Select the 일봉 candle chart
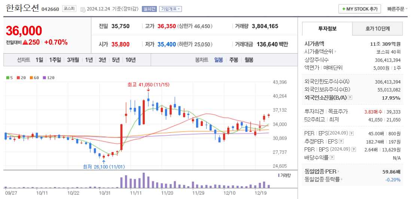Screen dimensions: 411x199 (219, 60)
